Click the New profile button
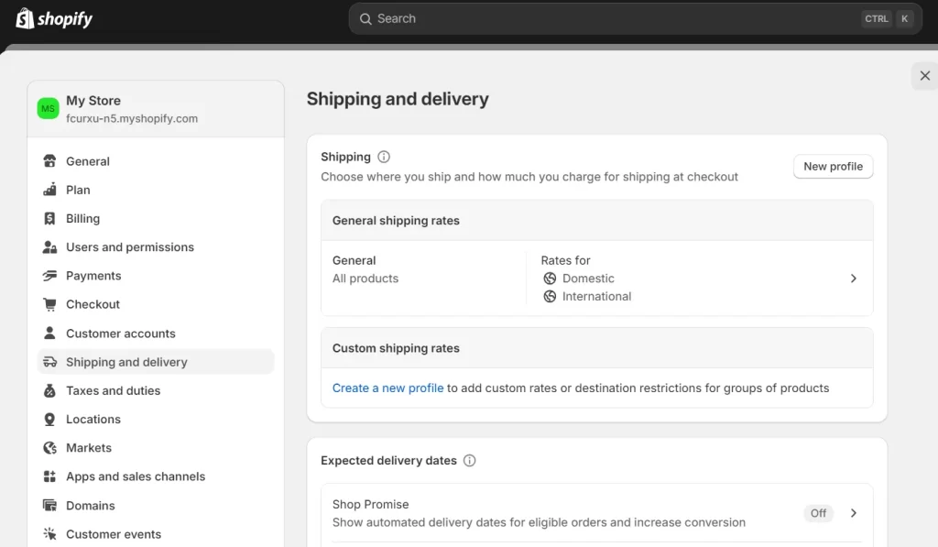938x547 pixels. [x=833, y=167]
